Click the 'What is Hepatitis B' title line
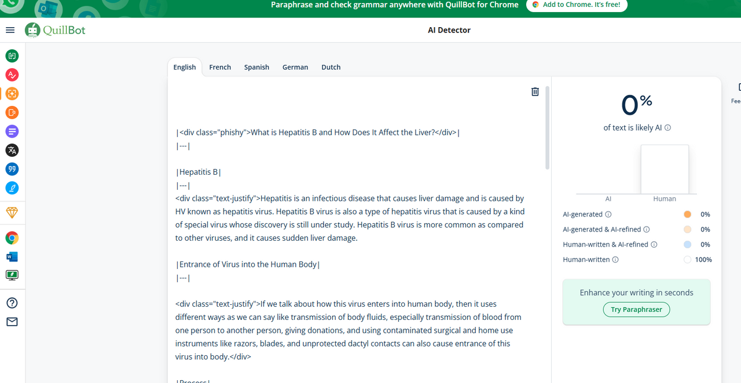 318,132
